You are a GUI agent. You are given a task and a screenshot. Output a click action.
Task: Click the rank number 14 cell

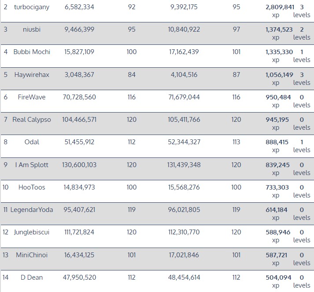[x=5, y=277]
